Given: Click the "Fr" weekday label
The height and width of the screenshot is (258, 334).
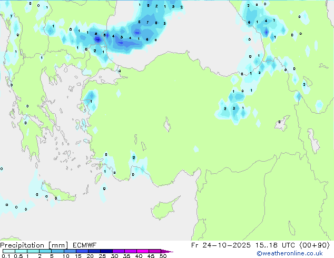Looking at the screenshot, I should point(194,245).
